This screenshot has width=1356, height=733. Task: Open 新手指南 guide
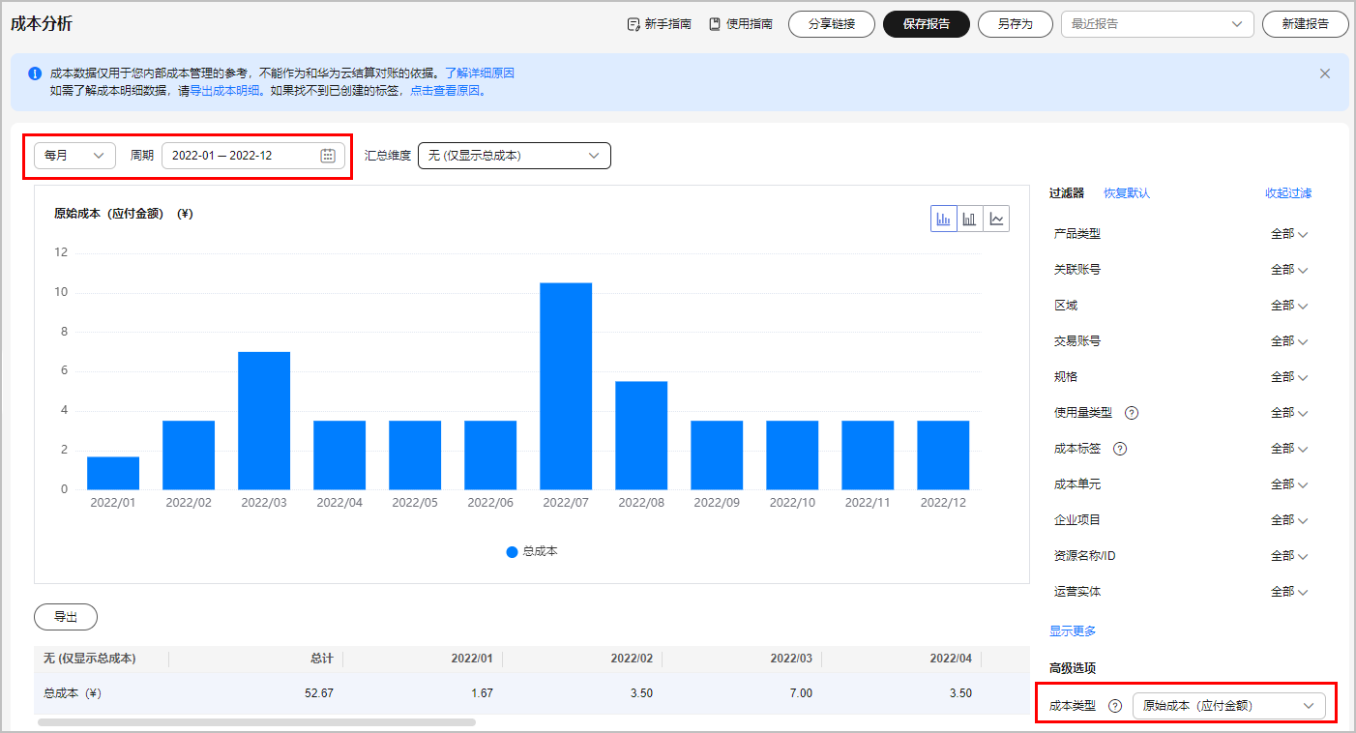tap(659, 24)
